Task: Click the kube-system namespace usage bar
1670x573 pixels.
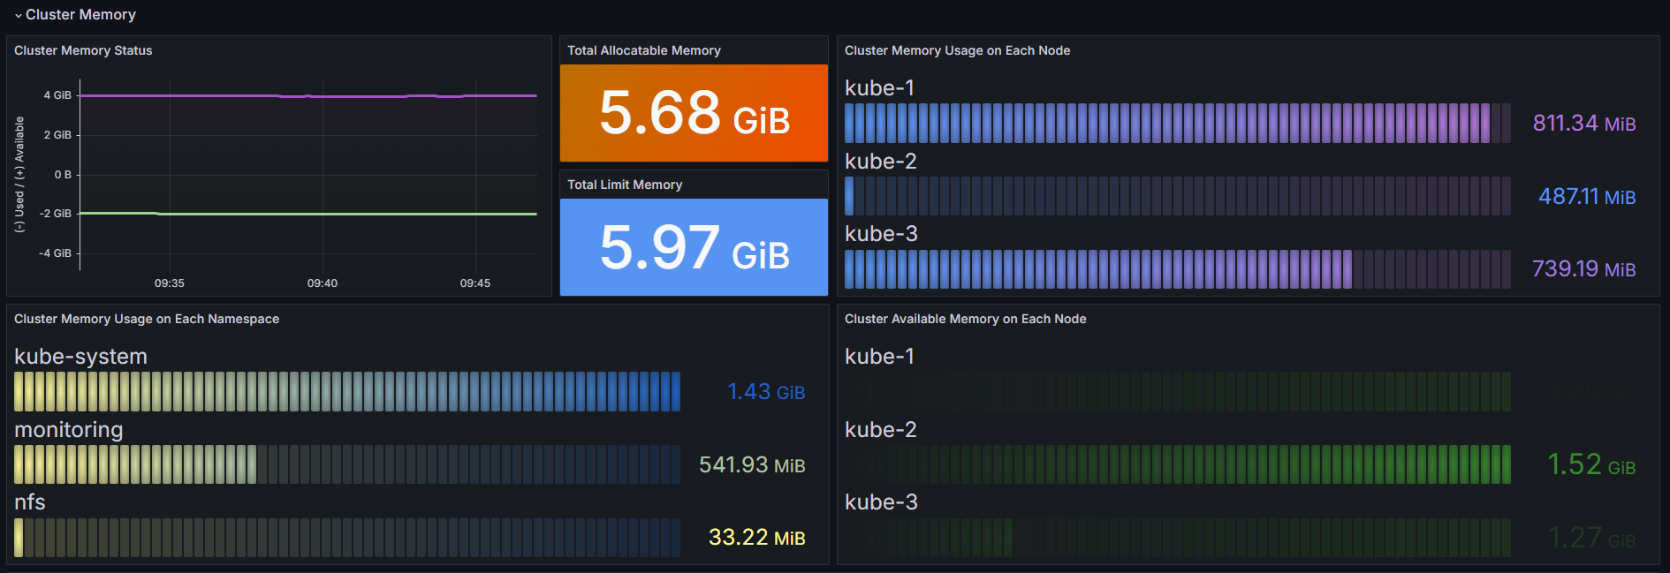Action: point(347,392)
